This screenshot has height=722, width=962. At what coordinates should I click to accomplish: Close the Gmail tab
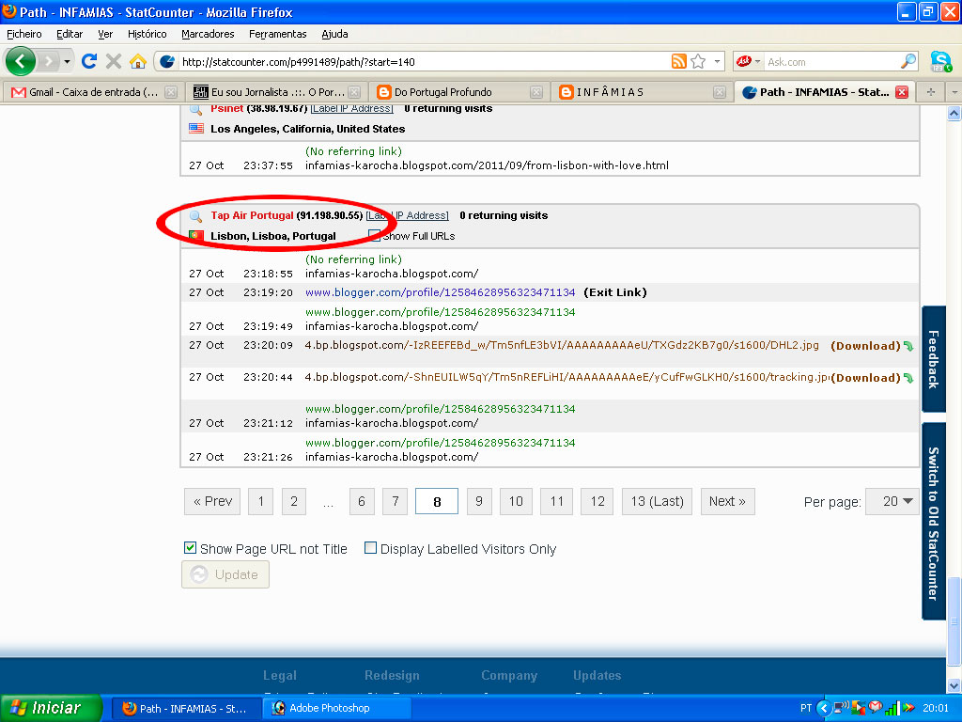(171, 92)
